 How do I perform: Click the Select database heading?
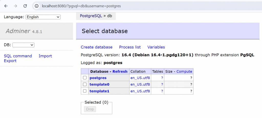pyautogui.click(x=105, y=31)
